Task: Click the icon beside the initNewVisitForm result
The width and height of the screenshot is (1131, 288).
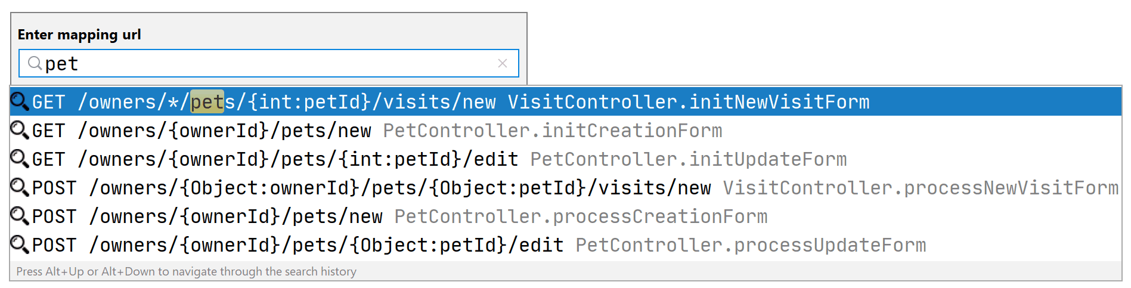Action: [20, 101]
